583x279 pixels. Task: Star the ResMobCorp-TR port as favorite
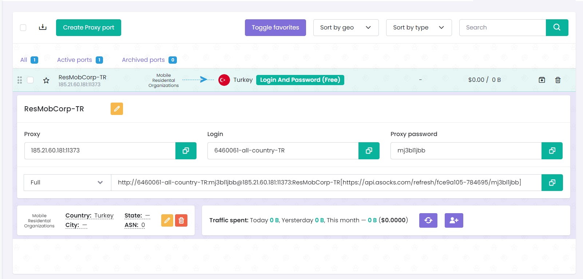(46, 80)
